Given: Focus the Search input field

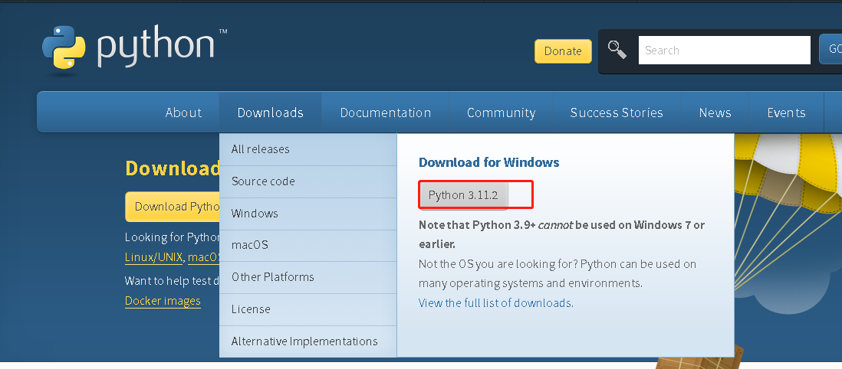Looking at the screenshot, I should (x=724, y=51).
